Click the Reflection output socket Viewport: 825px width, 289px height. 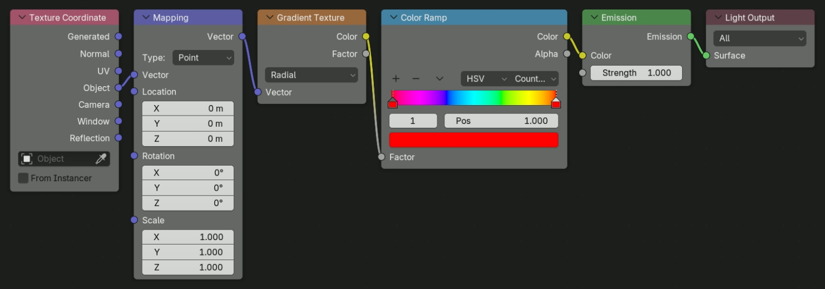(118, 138)
